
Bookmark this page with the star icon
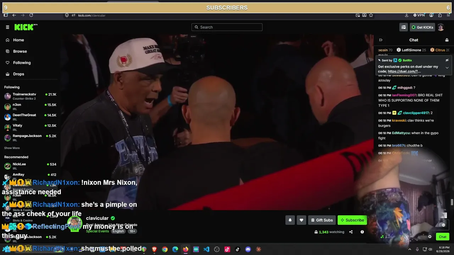371,15
